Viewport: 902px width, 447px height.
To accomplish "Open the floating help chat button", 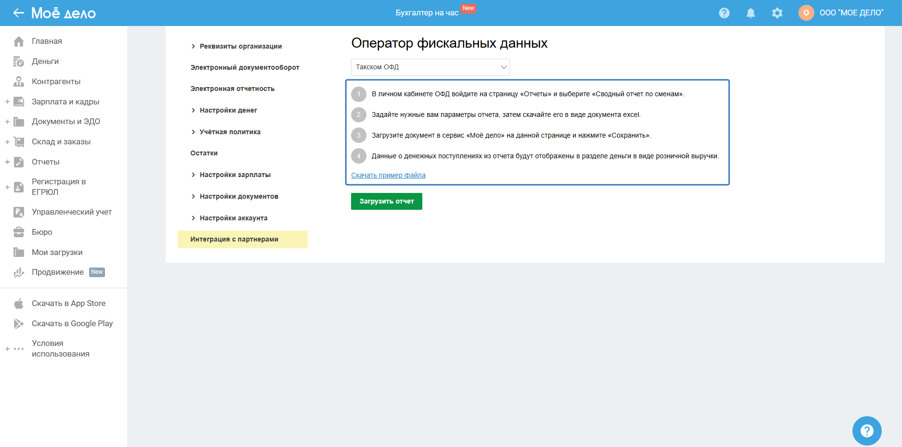I will pos(866,431).
